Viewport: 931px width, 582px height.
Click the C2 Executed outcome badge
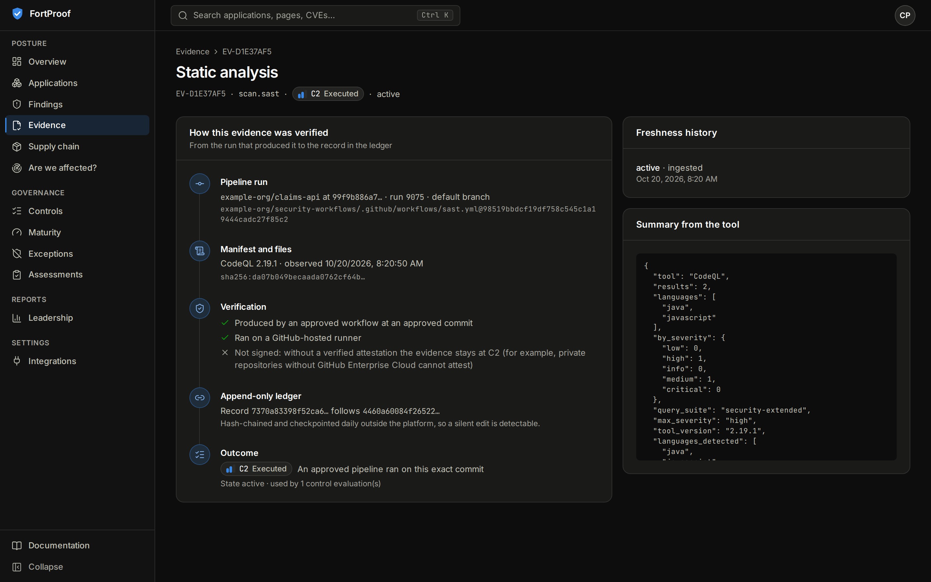tap(256, 469)
